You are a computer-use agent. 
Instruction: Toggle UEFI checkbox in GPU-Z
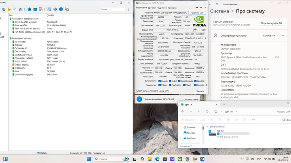tap(200, 30)
